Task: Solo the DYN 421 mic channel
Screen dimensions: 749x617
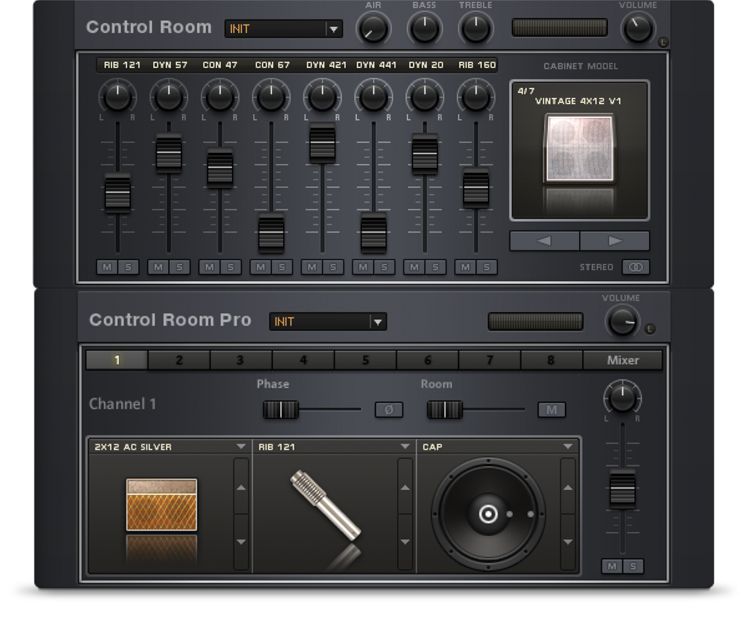Action: 333,267
